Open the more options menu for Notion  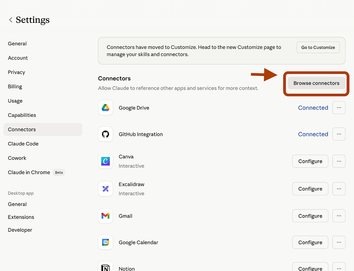(339, 267)
